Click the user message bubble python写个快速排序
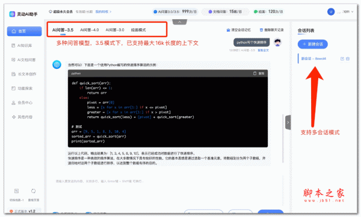 pyautogui.click(x=251, y=43)
